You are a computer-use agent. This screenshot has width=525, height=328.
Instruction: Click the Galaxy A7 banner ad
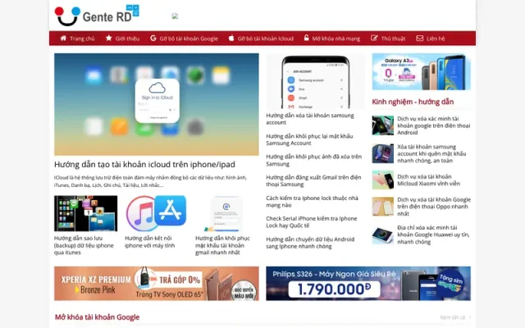(421, 71)
